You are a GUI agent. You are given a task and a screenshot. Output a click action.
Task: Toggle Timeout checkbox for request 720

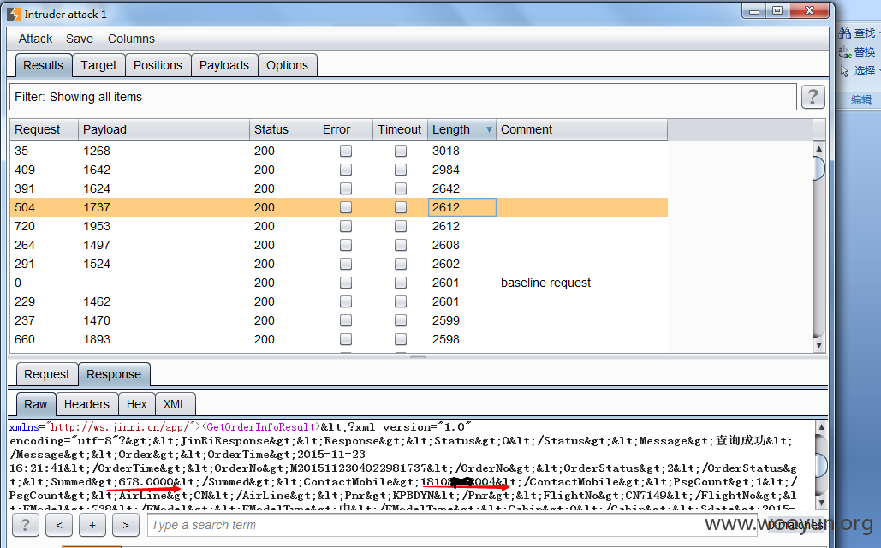pos(401,226)
